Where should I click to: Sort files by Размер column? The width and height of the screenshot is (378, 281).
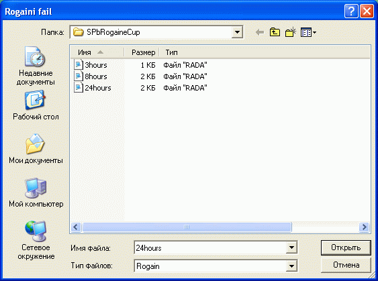coord(142,52)
